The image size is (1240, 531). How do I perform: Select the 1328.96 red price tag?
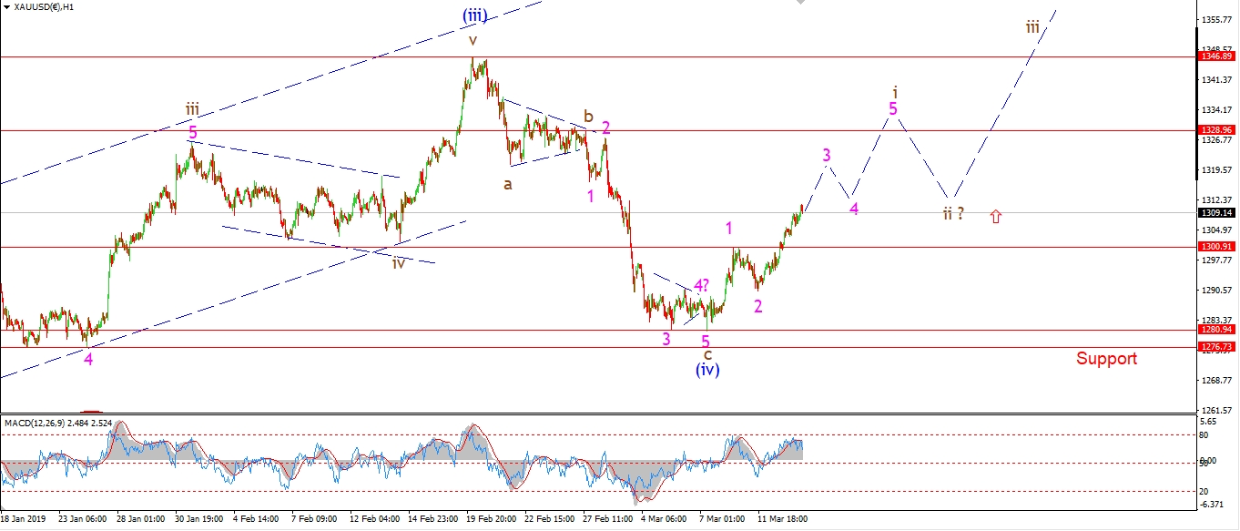tap(1217, 130)
